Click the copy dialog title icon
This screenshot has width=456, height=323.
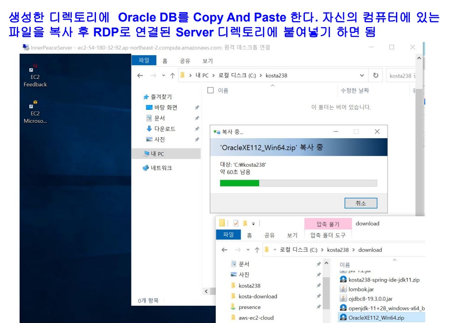[217, 132]
